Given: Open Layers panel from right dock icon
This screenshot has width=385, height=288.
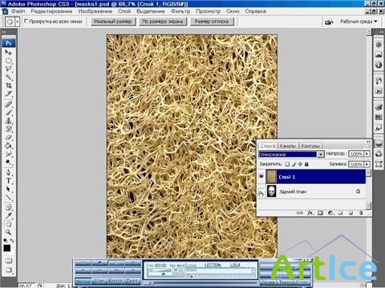Looking at the screenshot, I should (x=379, y=144).
